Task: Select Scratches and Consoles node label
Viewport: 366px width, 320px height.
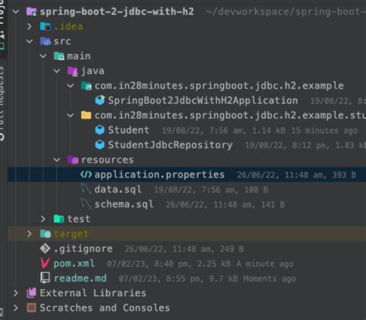Action: click(x=105, y=308)
